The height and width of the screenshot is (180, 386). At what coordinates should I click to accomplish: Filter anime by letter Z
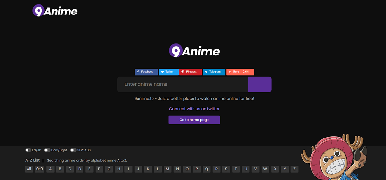(x=294, y=169)
